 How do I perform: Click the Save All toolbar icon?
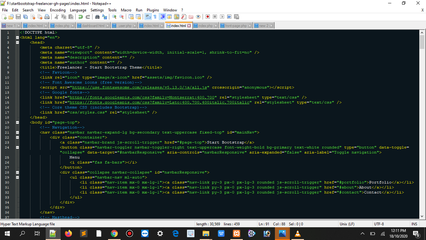tap(25, 17)
